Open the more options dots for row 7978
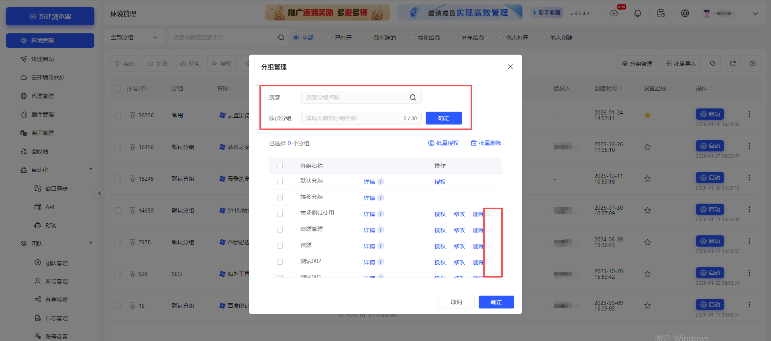The height and width of the screenshot is (341, 771). (749, 241)
